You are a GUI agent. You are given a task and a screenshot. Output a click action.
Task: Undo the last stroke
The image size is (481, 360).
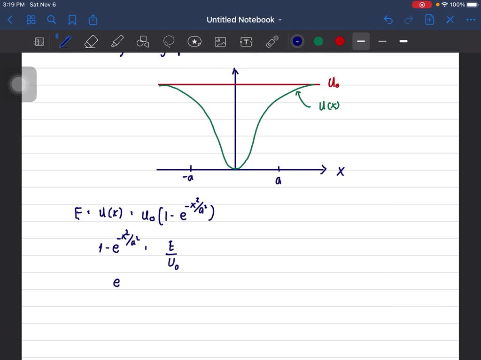tap(388, 20)
